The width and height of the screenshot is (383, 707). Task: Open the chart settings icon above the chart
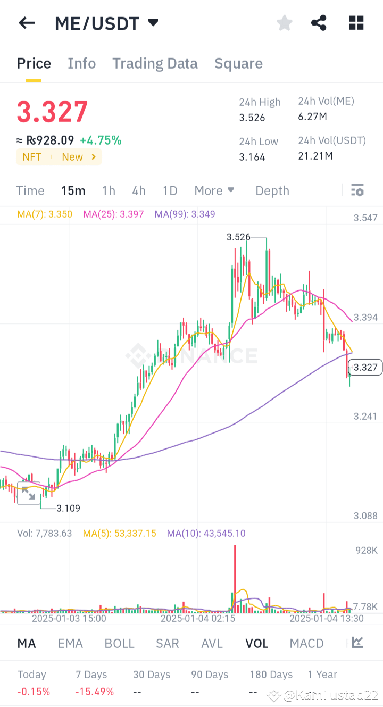point(357,190)
